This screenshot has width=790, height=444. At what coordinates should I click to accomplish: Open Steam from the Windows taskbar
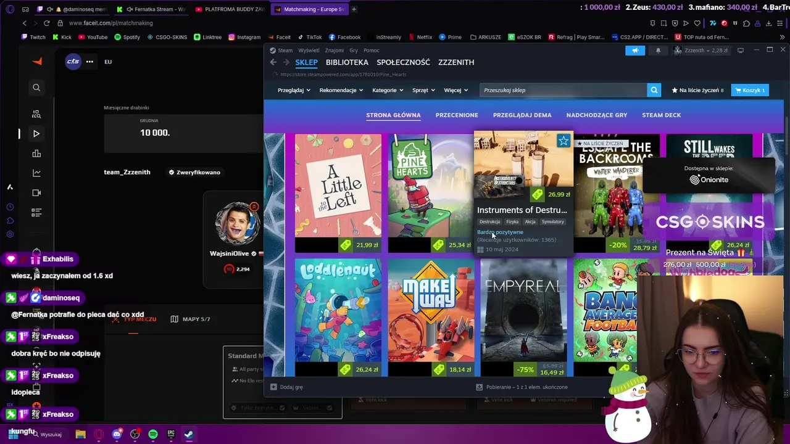(x=189, y=434)
